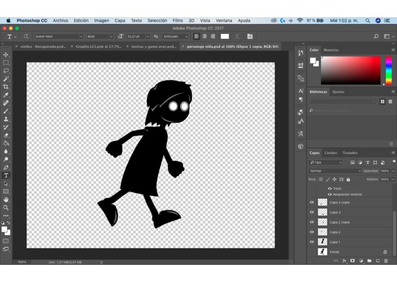Image resolution: width=397 pixels, height=282 pixels.
Task: Select the Zoom tool
Action: [6, 208]
